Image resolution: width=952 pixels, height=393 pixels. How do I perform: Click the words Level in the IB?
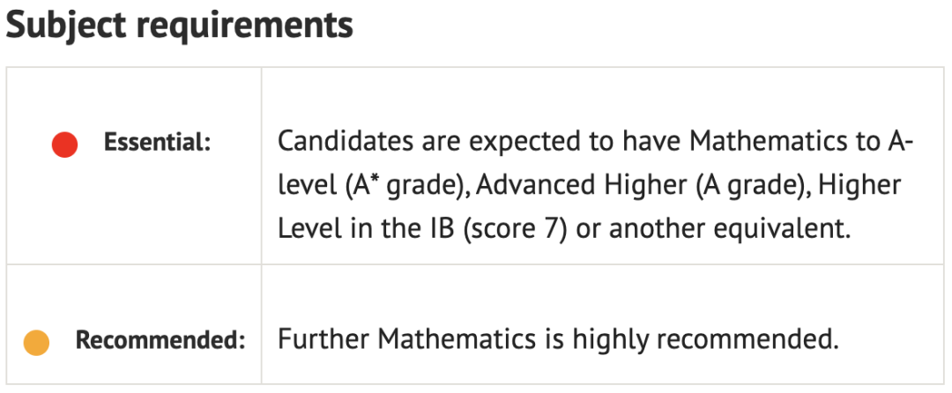(366, 229)
